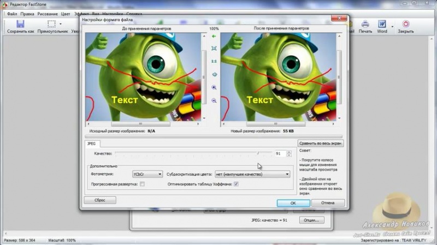437x245 pixels.
Task: Increase quality with the spinner up arrow
Action: (289, 152)
